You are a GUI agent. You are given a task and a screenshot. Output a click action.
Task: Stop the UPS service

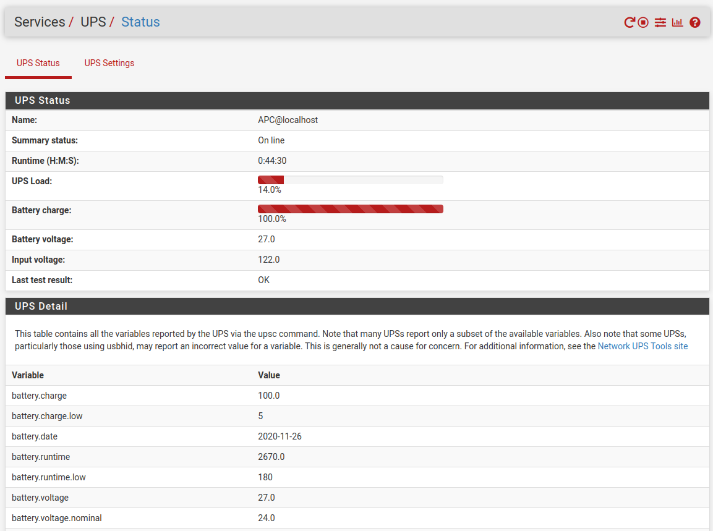(643, 22)
